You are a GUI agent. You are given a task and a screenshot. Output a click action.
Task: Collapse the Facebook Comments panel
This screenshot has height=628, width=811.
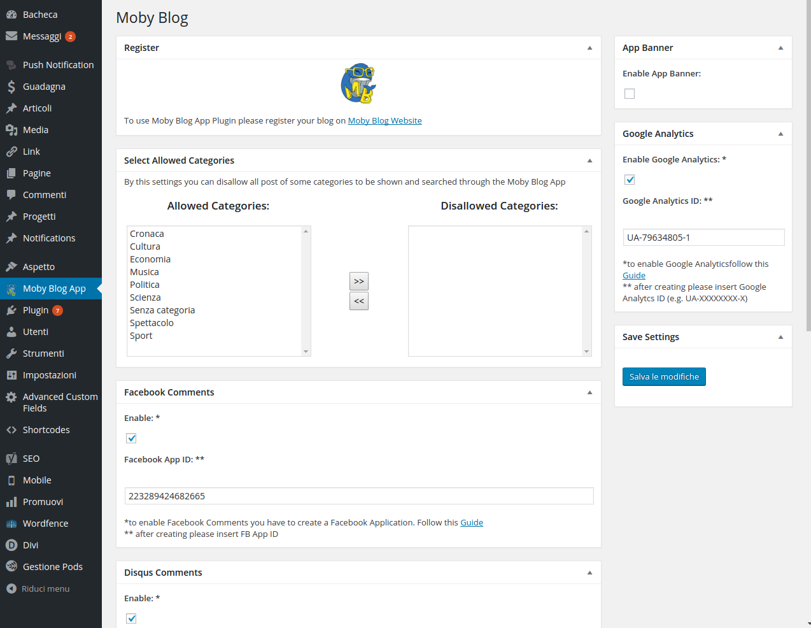(x=589, y=392)
